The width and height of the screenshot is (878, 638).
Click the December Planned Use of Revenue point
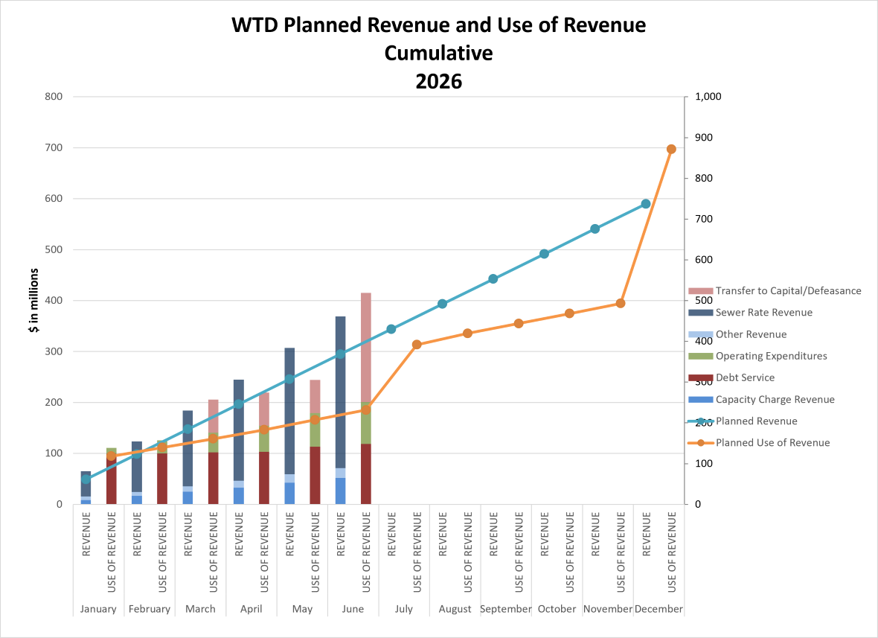click(671, 149)
